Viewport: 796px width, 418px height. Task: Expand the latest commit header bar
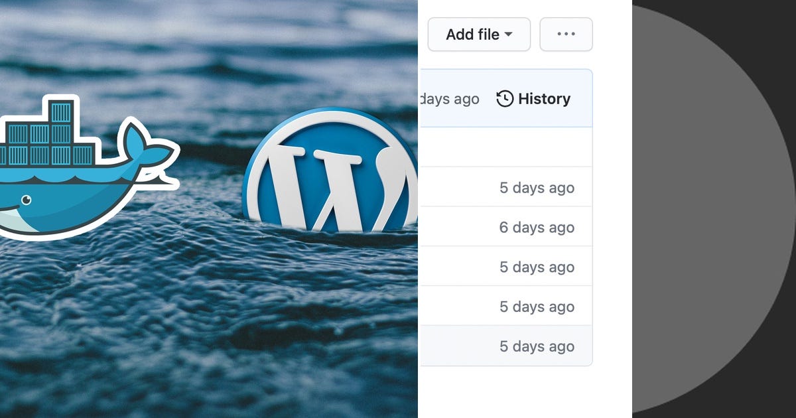(504, 98)
